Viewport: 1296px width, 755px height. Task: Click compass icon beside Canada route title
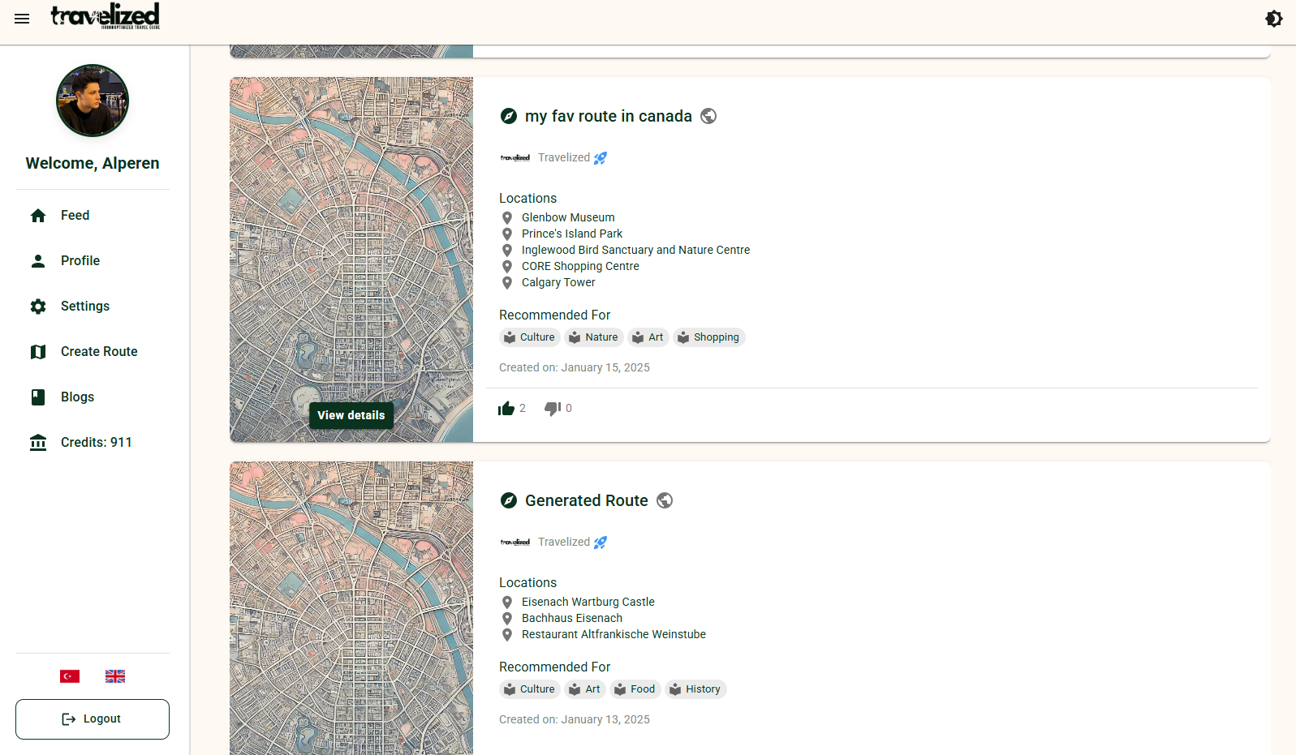tap(509, 116)
